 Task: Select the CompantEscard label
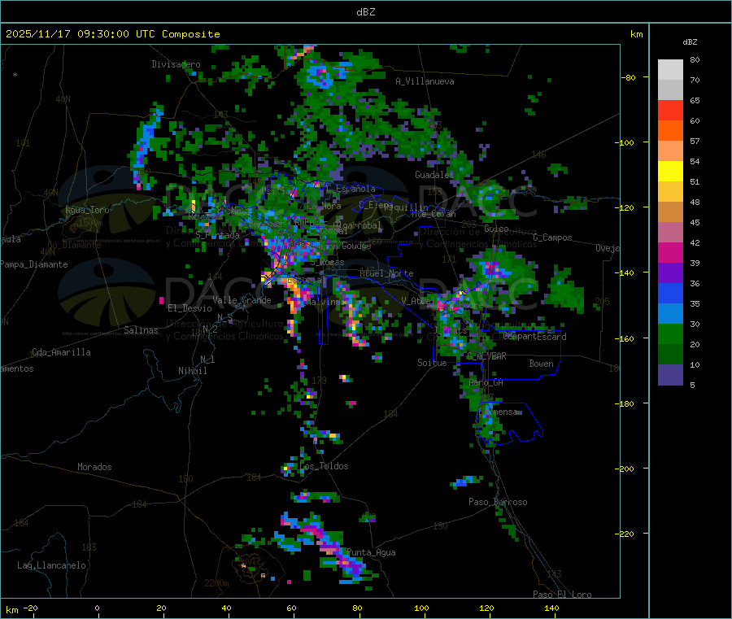click(534, 337)
